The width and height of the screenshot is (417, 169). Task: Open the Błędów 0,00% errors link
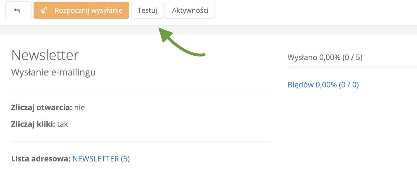pos(323,85)
